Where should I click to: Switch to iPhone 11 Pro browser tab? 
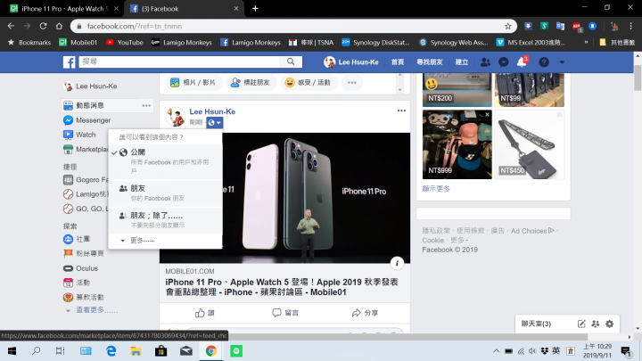point(64,9)
